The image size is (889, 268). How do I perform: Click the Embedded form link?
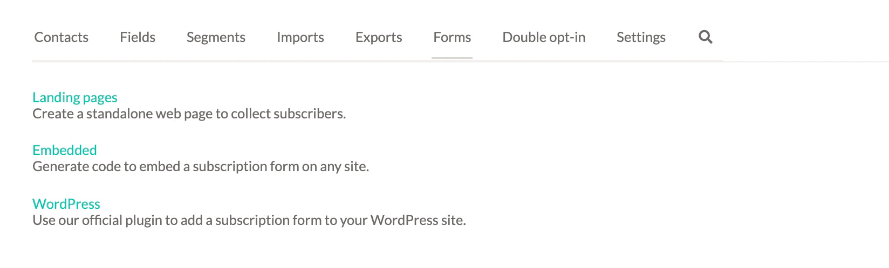click(65, 150)
